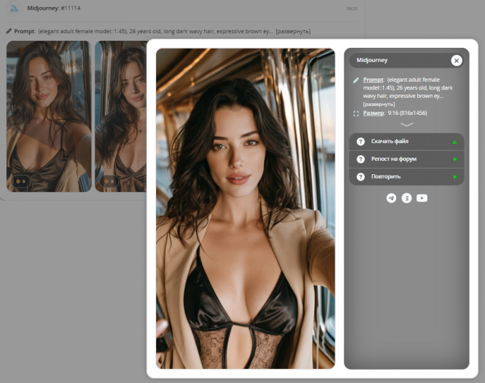Click the Размер link

pos(374,113)
